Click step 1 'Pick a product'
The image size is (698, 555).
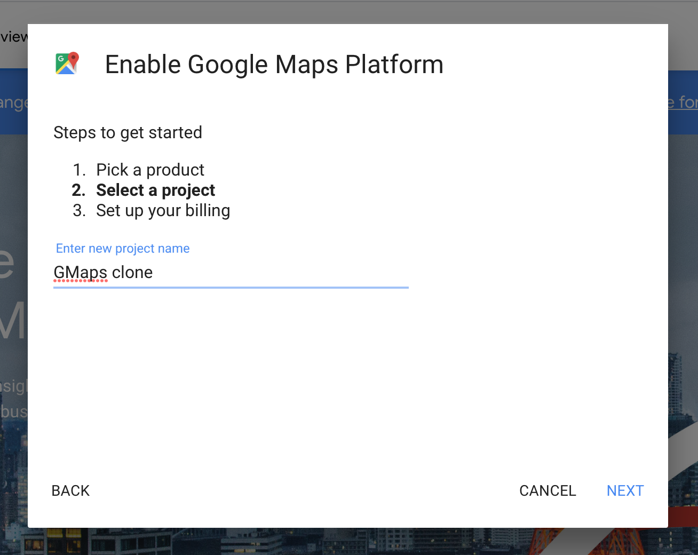click(x=150, y=170)
